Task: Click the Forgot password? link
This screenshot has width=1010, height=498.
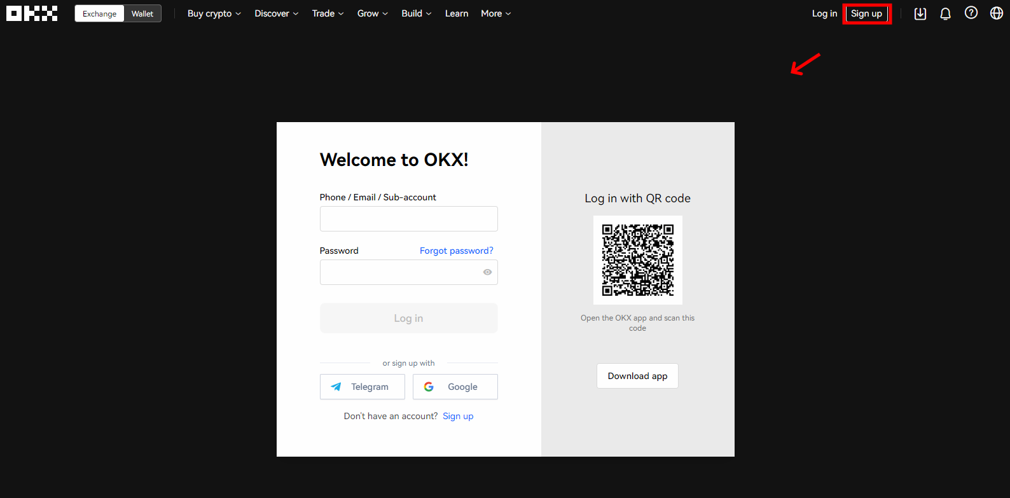Action: click(457, 251)
